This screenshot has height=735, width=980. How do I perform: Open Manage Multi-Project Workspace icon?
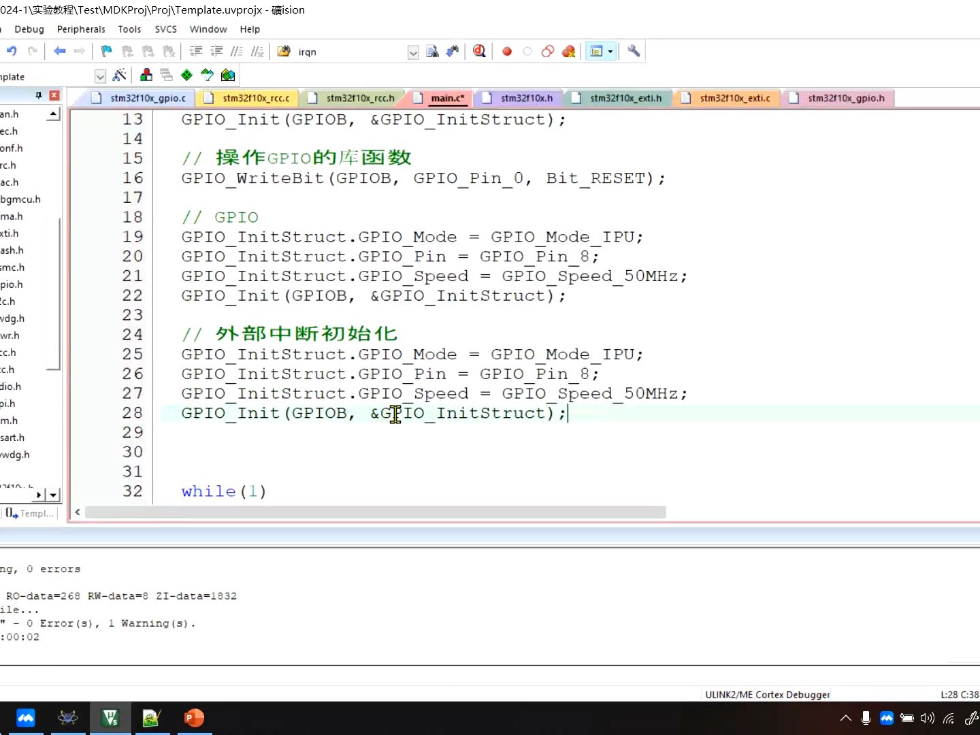pos(167,75)
